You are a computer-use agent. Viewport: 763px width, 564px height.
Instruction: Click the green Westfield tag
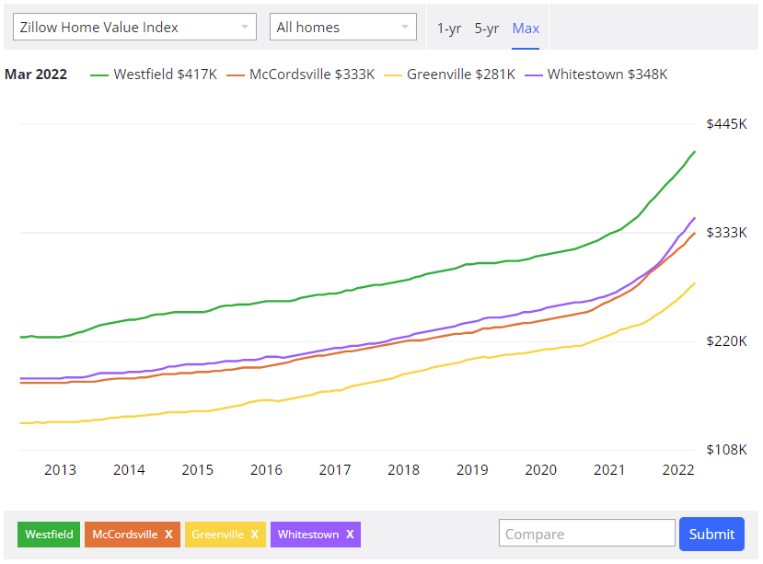[49, 535]
